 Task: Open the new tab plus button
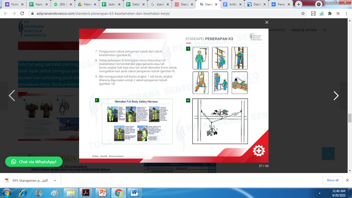(299, 4)
